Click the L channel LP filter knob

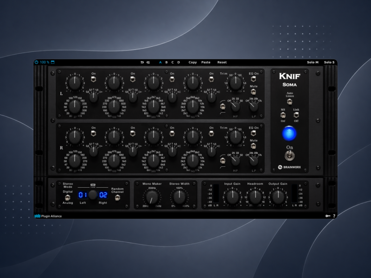pos(254,107)
